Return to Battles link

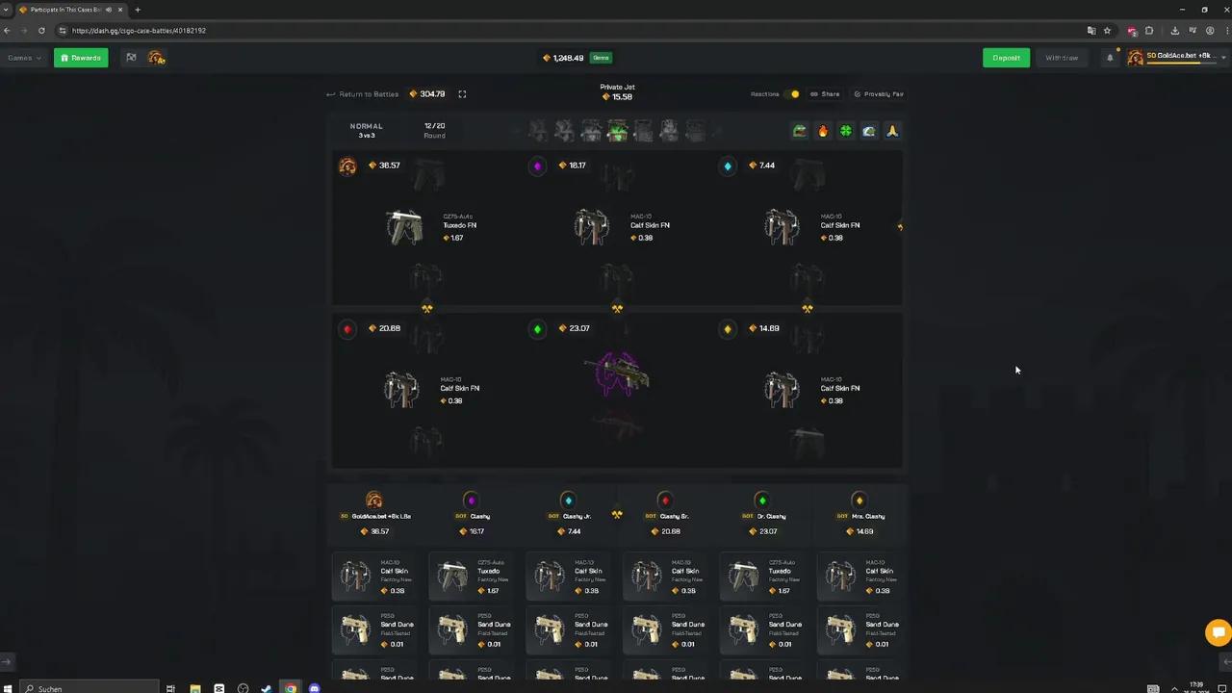362,94
